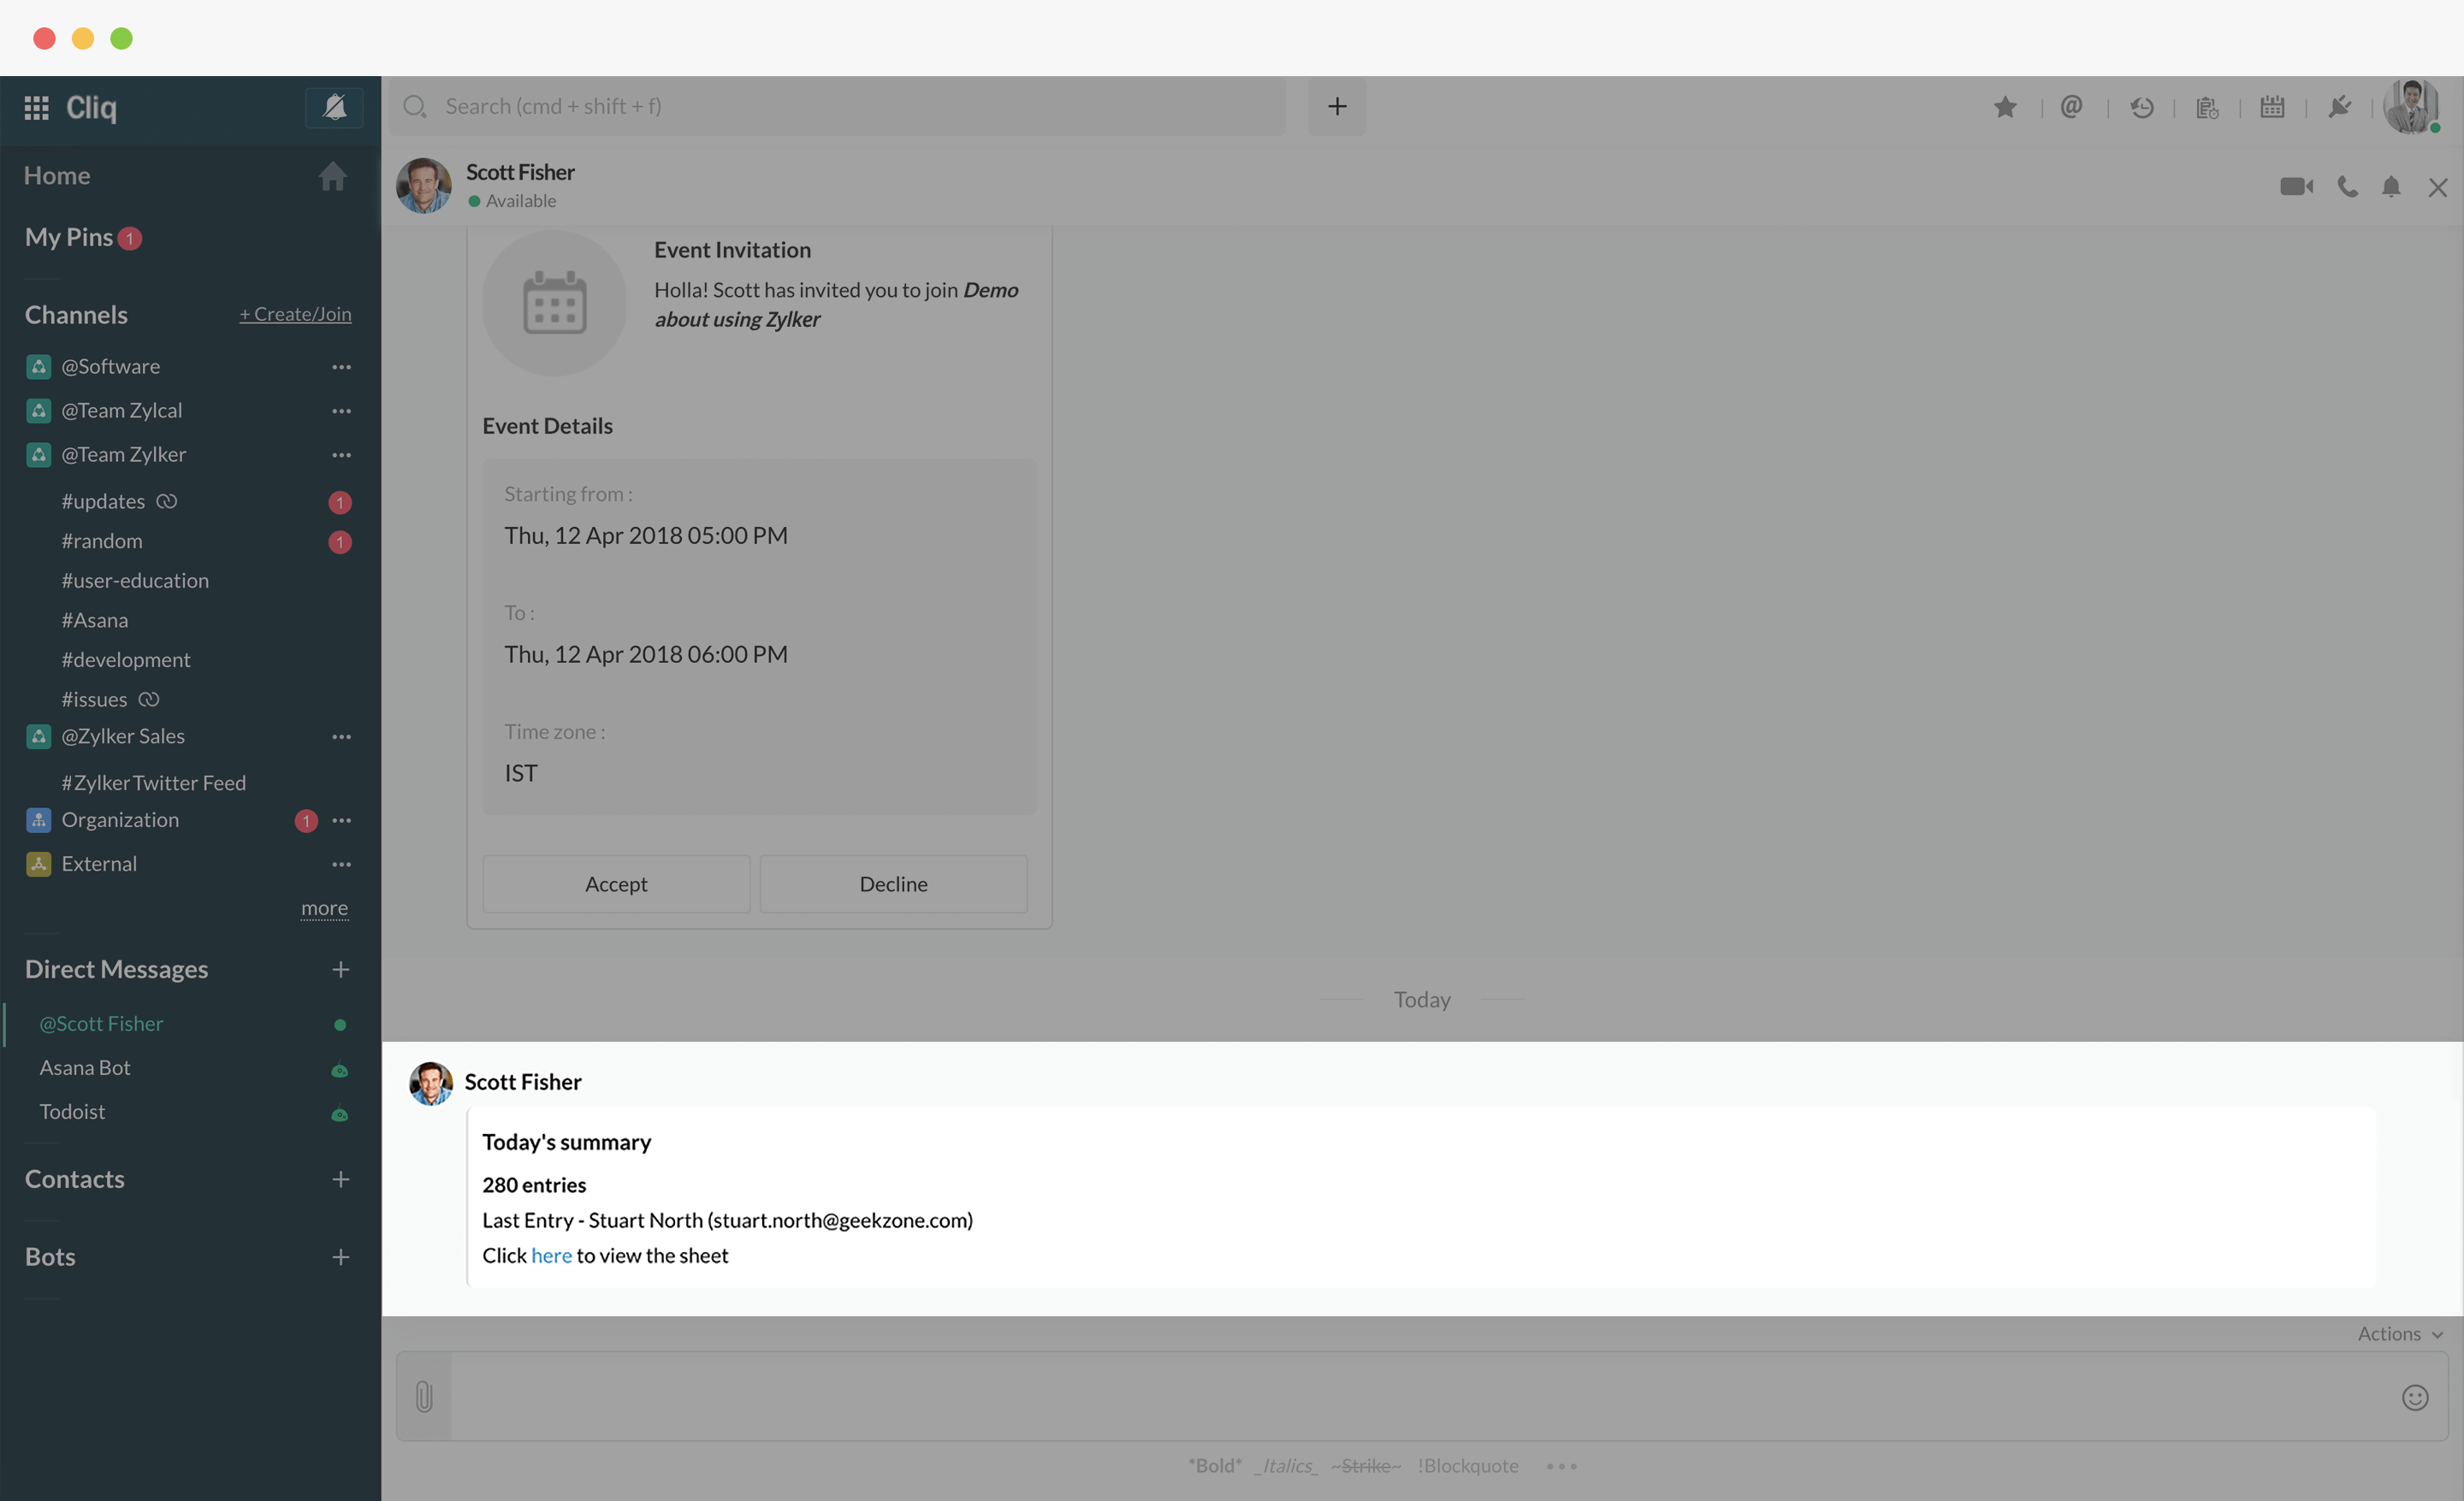Start an audio call with Scott Fisher
Screen dimensions: 2464x1501
click(2347, 186)
